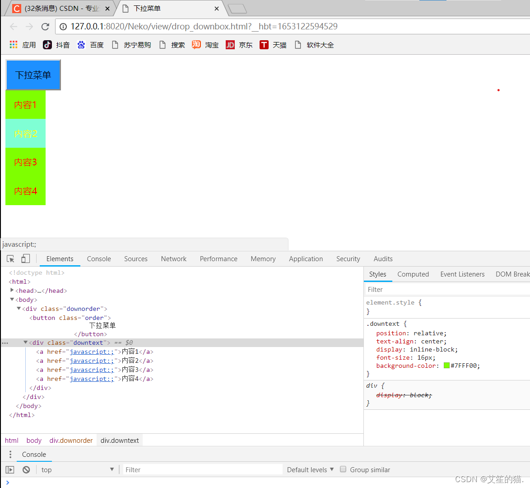The height and width of the screenshot is (488, 530).
Task: Open the Audits panel tab
Action: point(383,259)
